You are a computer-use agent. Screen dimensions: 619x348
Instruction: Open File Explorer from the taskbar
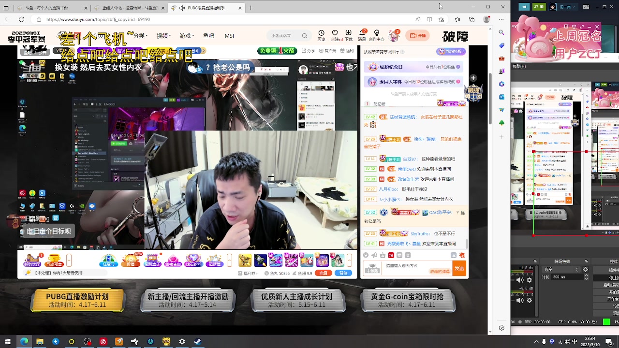click(x=40, y=341)
